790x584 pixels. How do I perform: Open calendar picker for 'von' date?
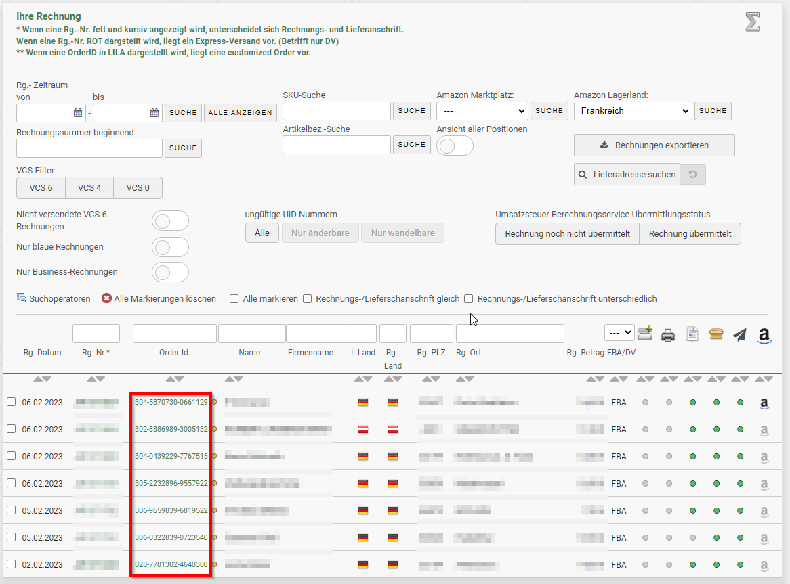tap(78, 113)
